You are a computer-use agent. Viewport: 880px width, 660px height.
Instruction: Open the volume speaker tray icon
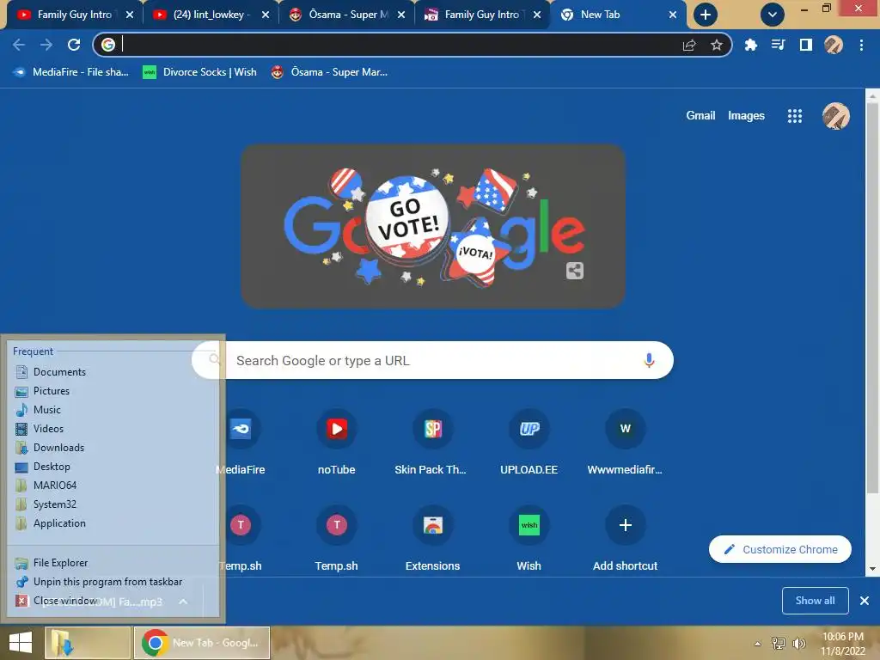click(x=799, y=643)
